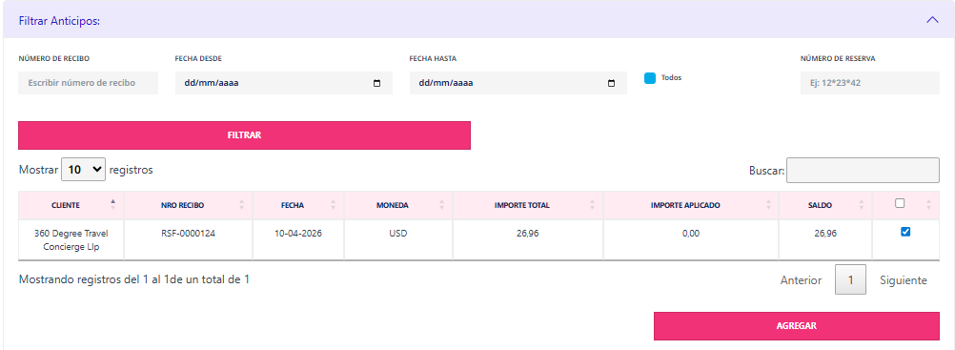955x350 pixels.
Task: Open calendar picker for Fecha Hasta
Action: [611, 84]
